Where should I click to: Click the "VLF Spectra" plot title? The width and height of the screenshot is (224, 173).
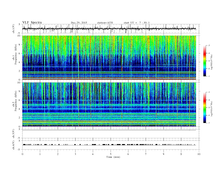pyautogui.click(x=32, y=22)
